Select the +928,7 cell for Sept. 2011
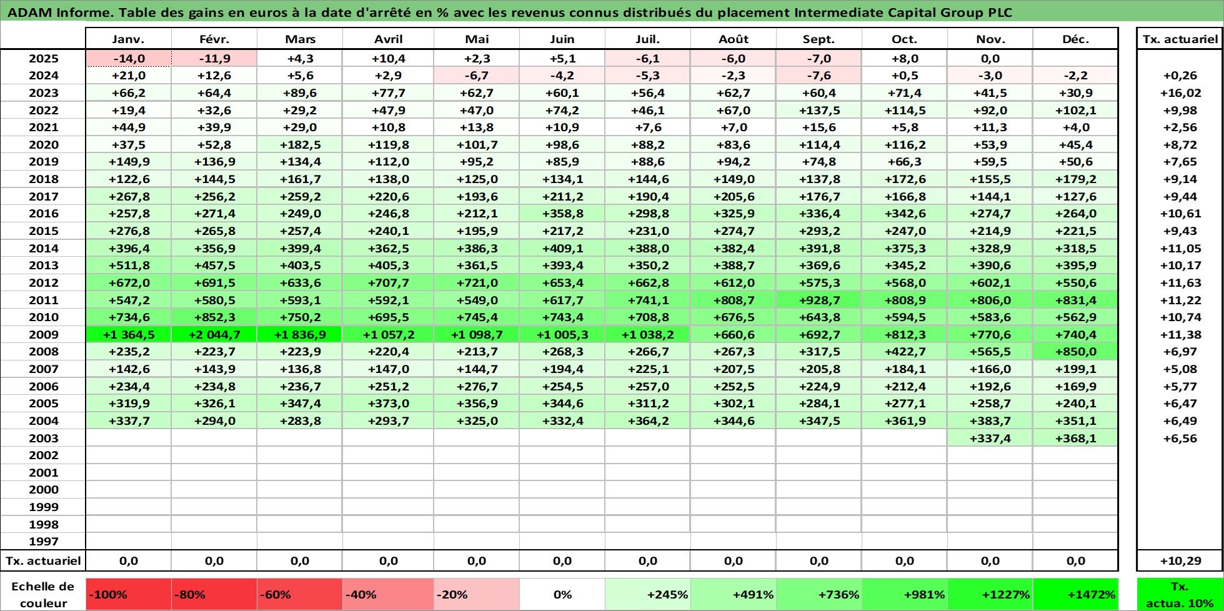This screenshot has width=1224, height=611. coord(819,300)
